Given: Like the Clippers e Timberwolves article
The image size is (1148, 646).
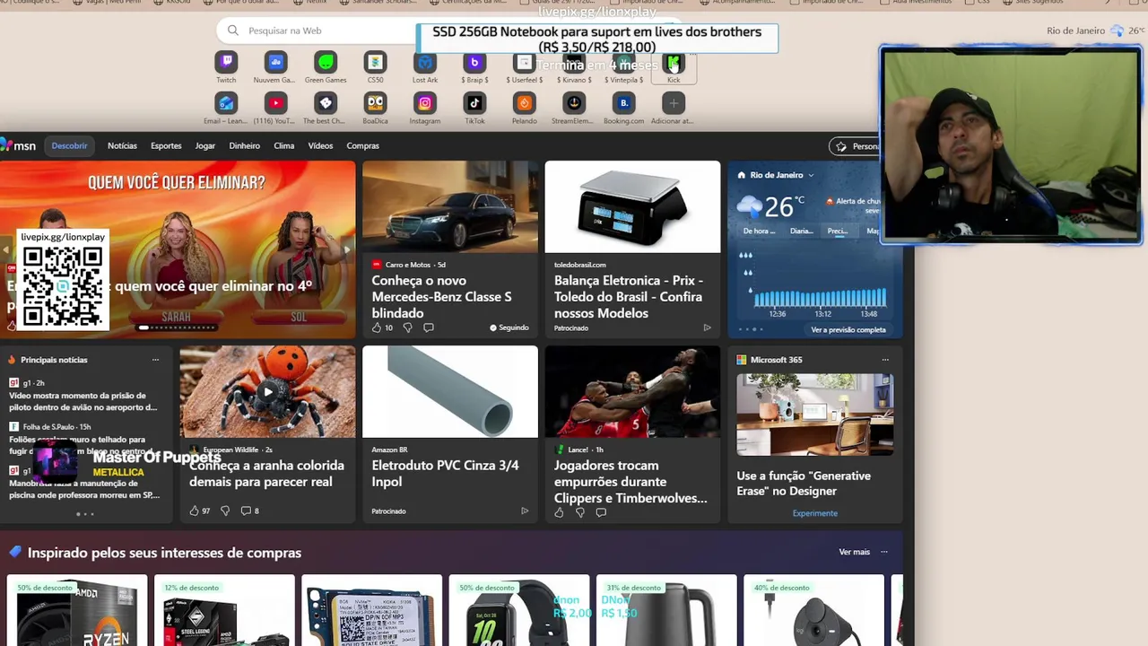Looking at the screenshot, I should tap(559, 512).
